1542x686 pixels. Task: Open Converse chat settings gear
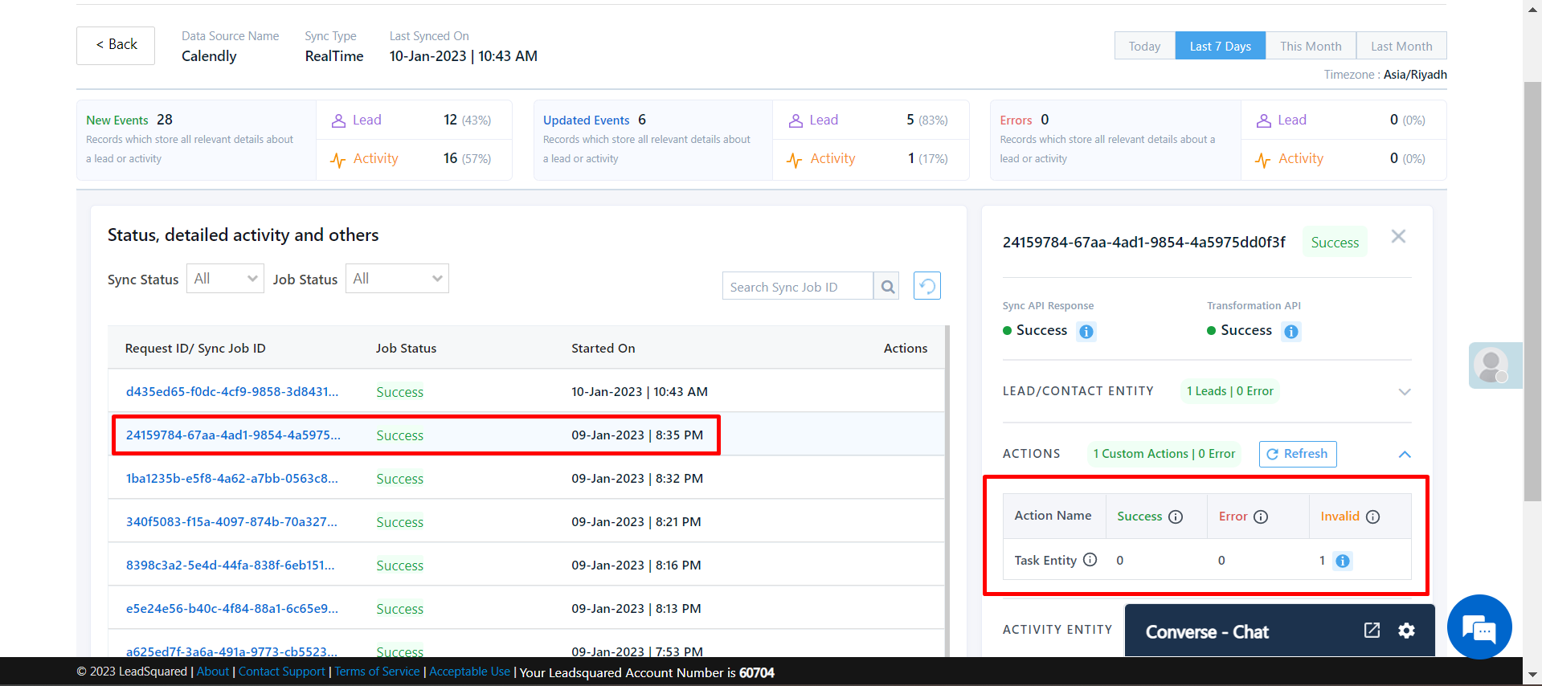(x=1406, y=631)
